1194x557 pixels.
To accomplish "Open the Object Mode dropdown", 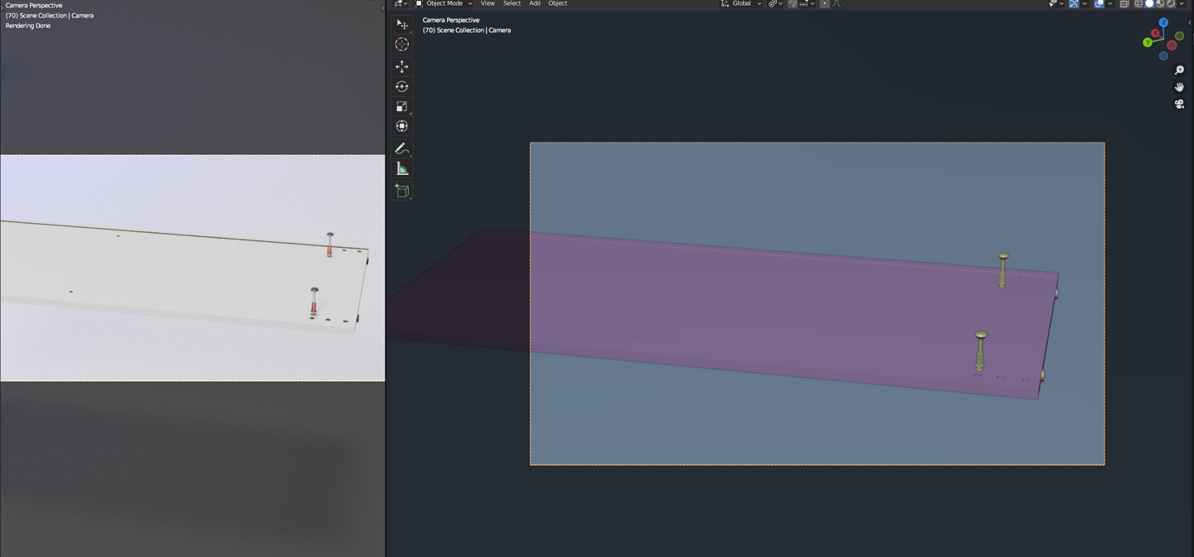I will click(444, 3).
